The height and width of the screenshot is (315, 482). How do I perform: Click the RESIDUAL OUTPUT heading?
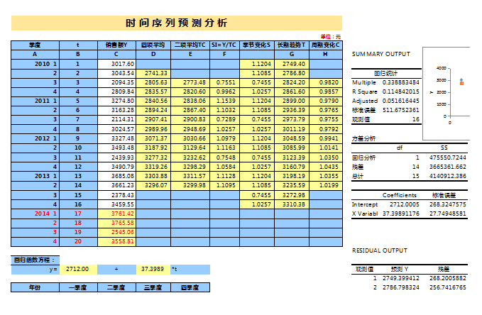(380, 250)
